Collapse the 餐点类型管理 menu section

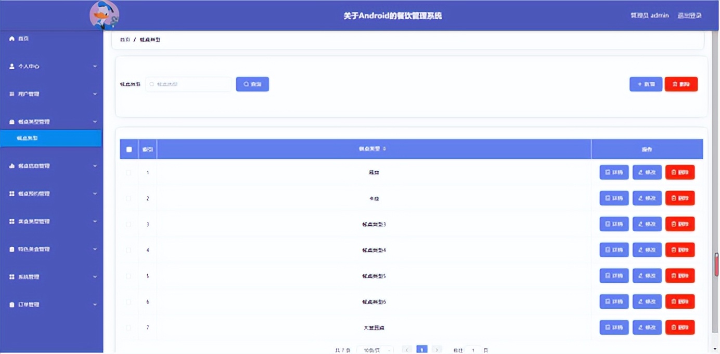tap(95, 121)
